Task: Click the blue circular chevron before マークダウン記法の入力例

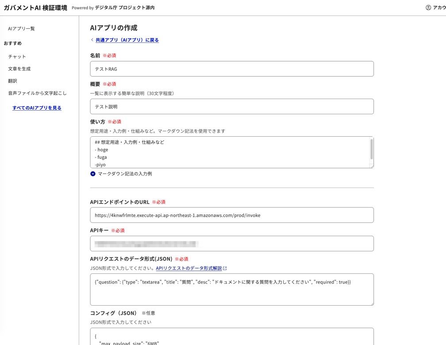Action: click(93, 173)
